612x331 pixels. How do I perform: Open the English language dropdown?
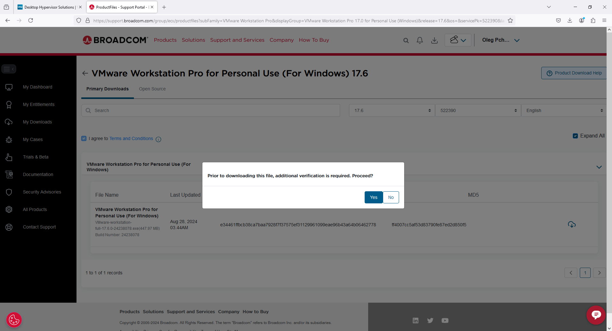point(564,110)
